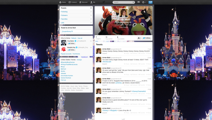Follow Troy Baker
212x120 pixels.
point(71,43)
